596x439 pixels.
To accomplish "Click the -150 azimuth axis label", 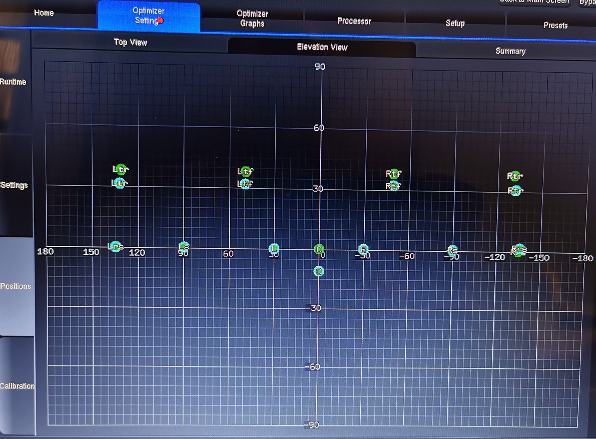I will pyautogui.click(x=539, y=258).
